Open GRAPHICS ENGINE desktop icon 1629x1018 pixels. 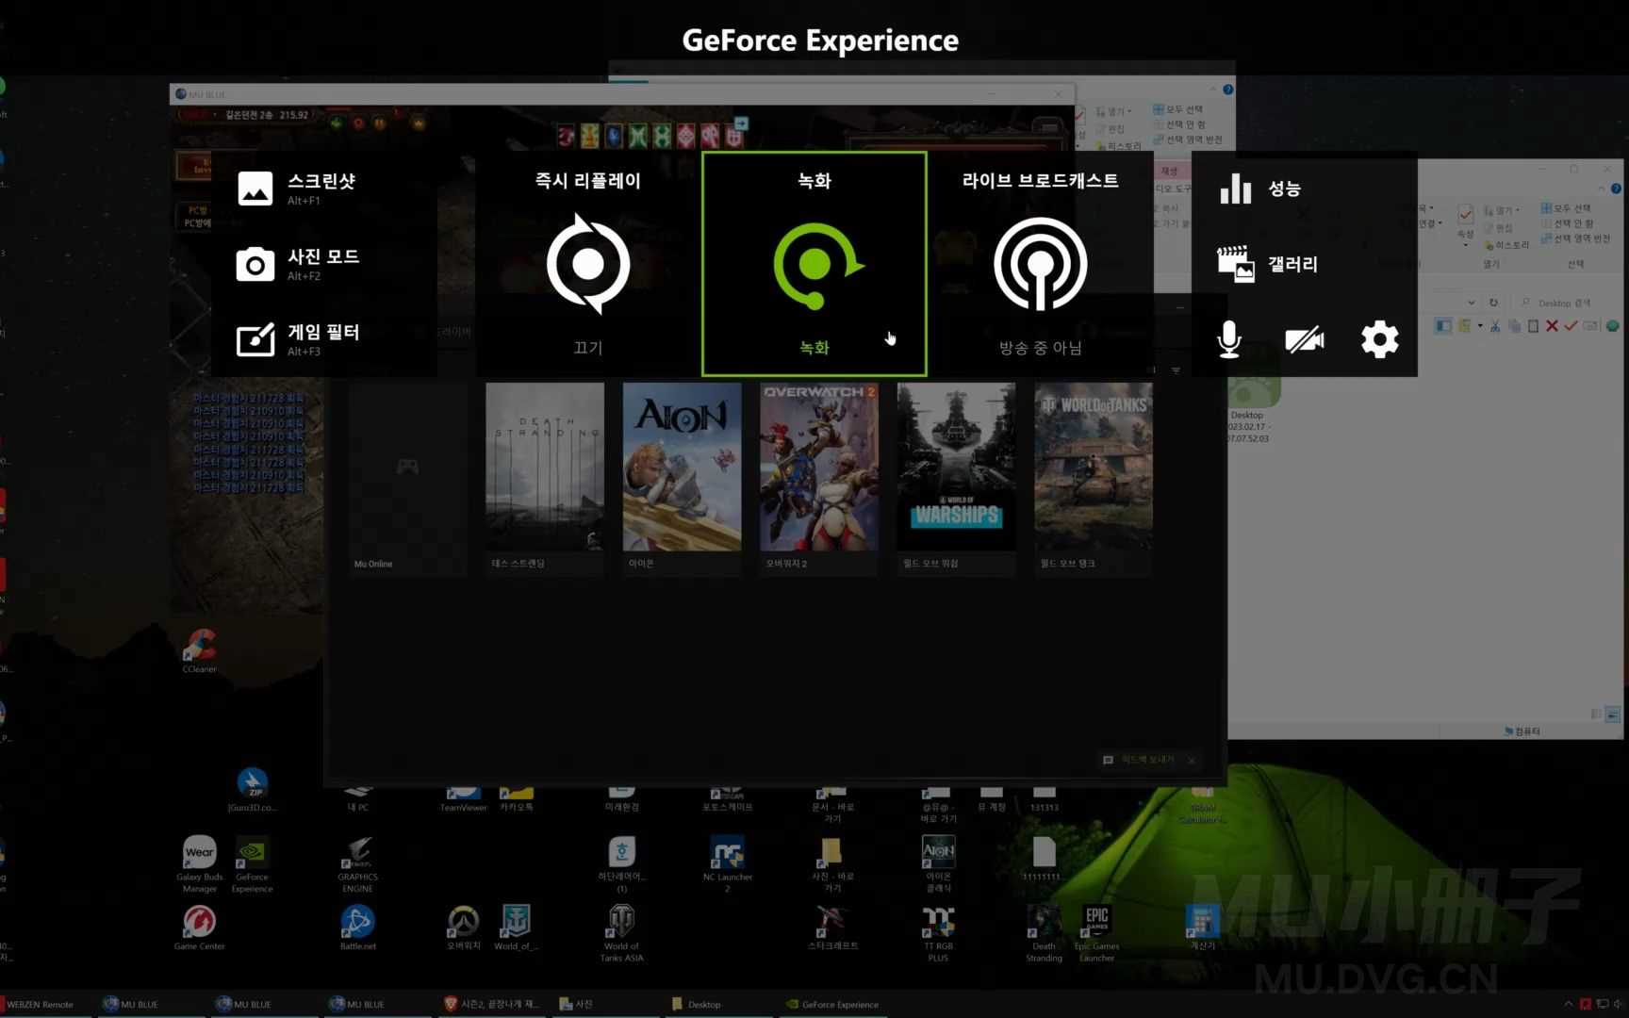[358, 863]
